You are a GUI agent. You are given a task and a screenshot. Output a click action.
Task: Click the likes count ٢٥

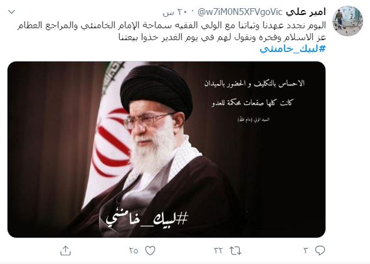134,251
